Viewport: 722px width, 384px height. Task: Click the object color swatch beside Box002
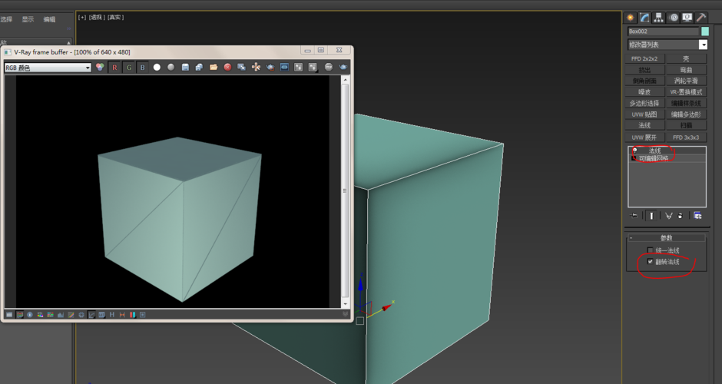pyautogui.click(x=704, y=31)
